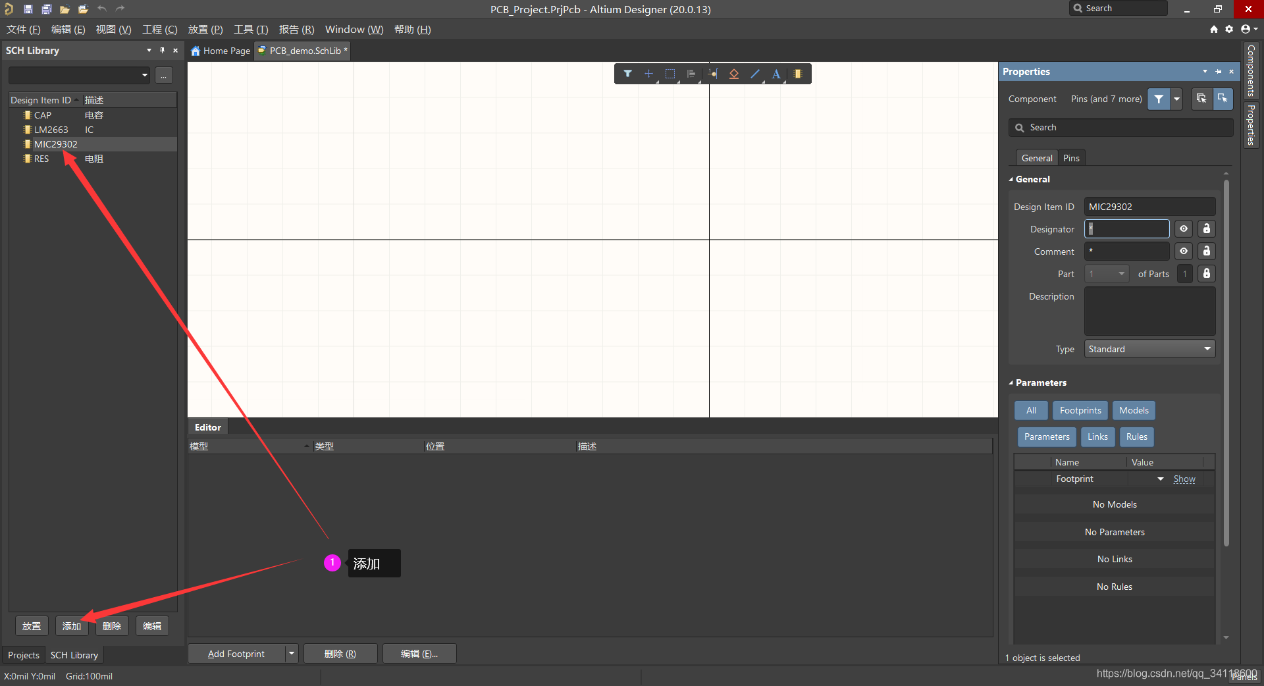Select the Align objects tool
1264x686 pixels.
point(691,74)
